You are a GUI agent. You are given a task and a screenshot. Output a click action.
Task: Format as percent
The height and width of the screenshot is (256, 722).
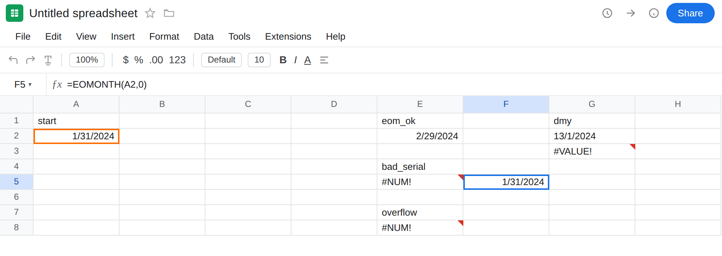[139, 60]
